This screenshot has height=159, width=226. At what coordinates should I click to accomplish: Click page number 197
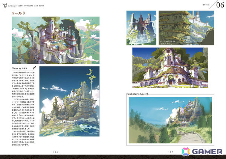(171, 152)
